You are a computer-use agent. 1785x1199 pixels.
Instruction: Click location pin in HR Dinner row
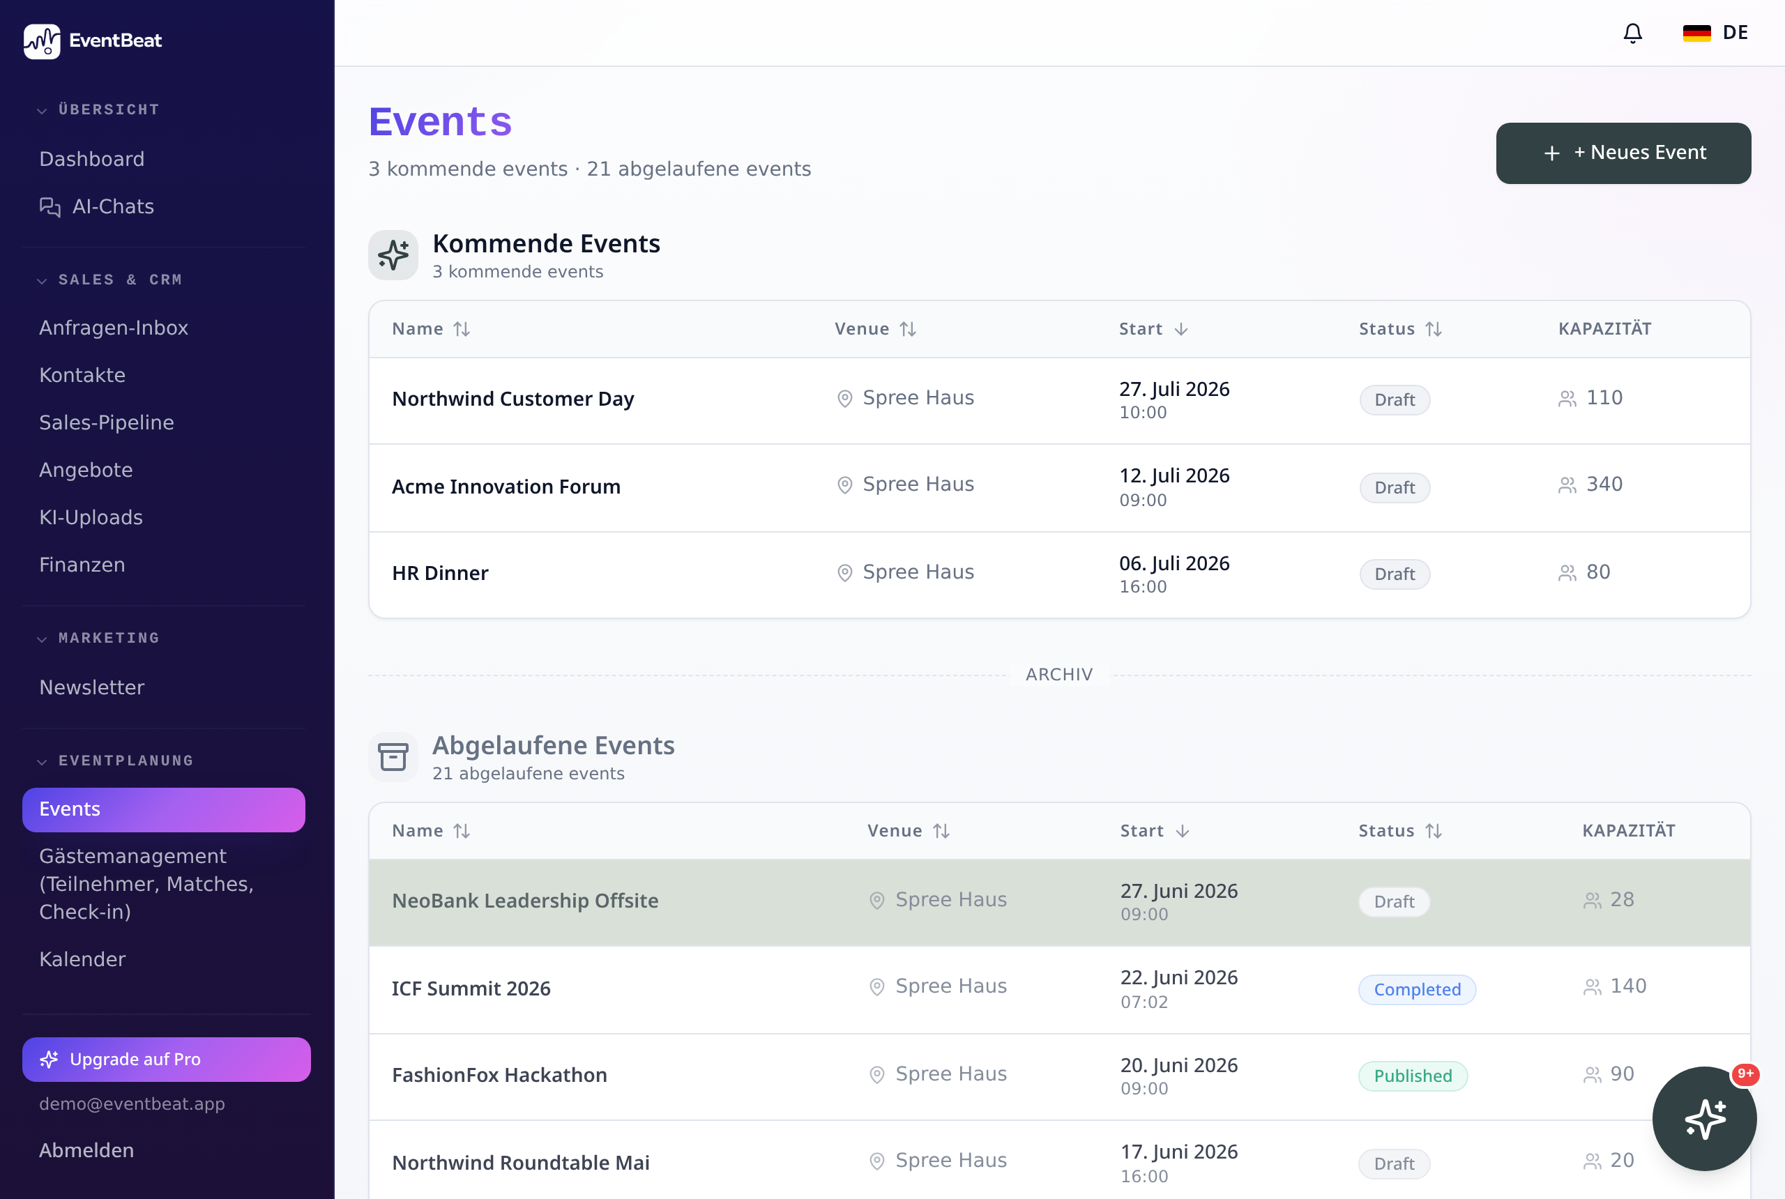844,573
